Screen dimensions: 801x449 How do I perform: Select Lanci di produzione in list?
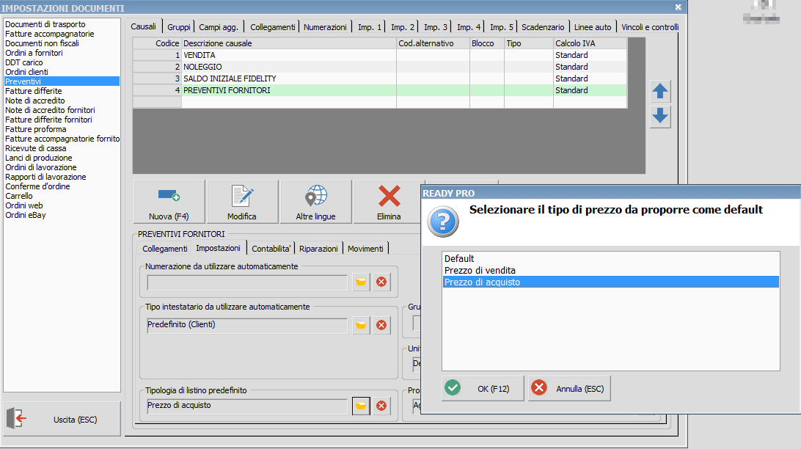click(x=62, y=158)
